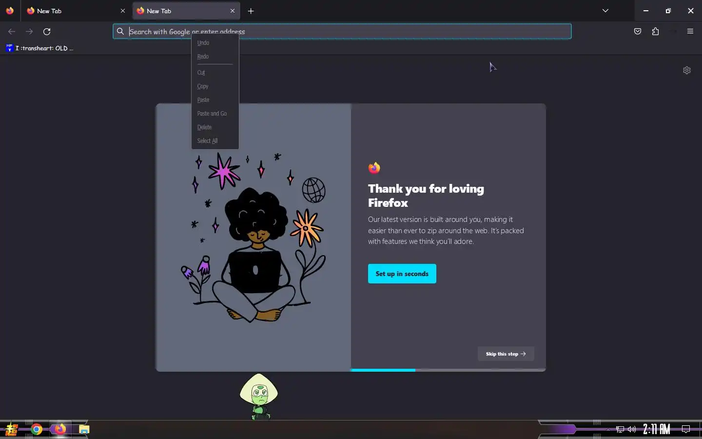The width and height of the screenshot is (702, 439).
Task: Open Save to Pocket button
Action: pyautogui.click(x=638, y=32)
